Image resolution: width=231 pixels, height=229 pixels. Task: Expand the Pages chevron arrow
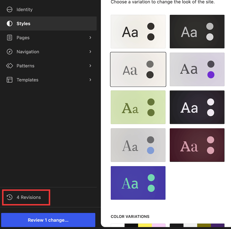pyautogui.click(x=90, y=37)
